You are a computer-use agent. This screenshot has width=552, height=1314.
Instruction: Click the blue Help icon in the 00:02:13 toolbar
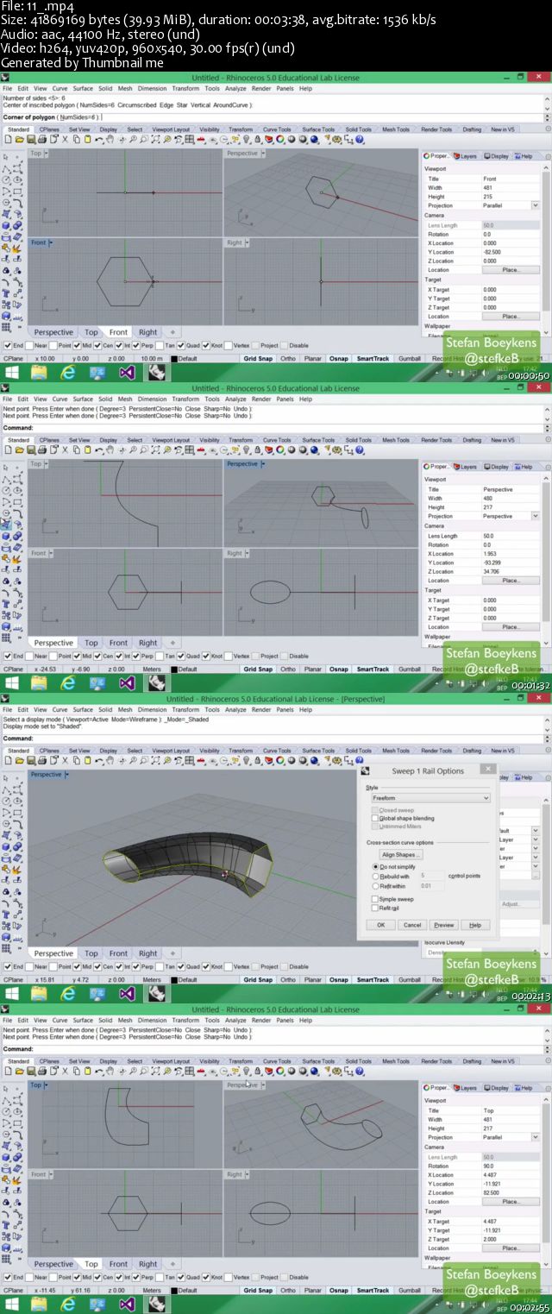pos(360,760)
